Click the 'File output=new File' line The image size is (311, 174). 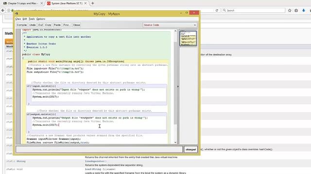coord(55,72)
